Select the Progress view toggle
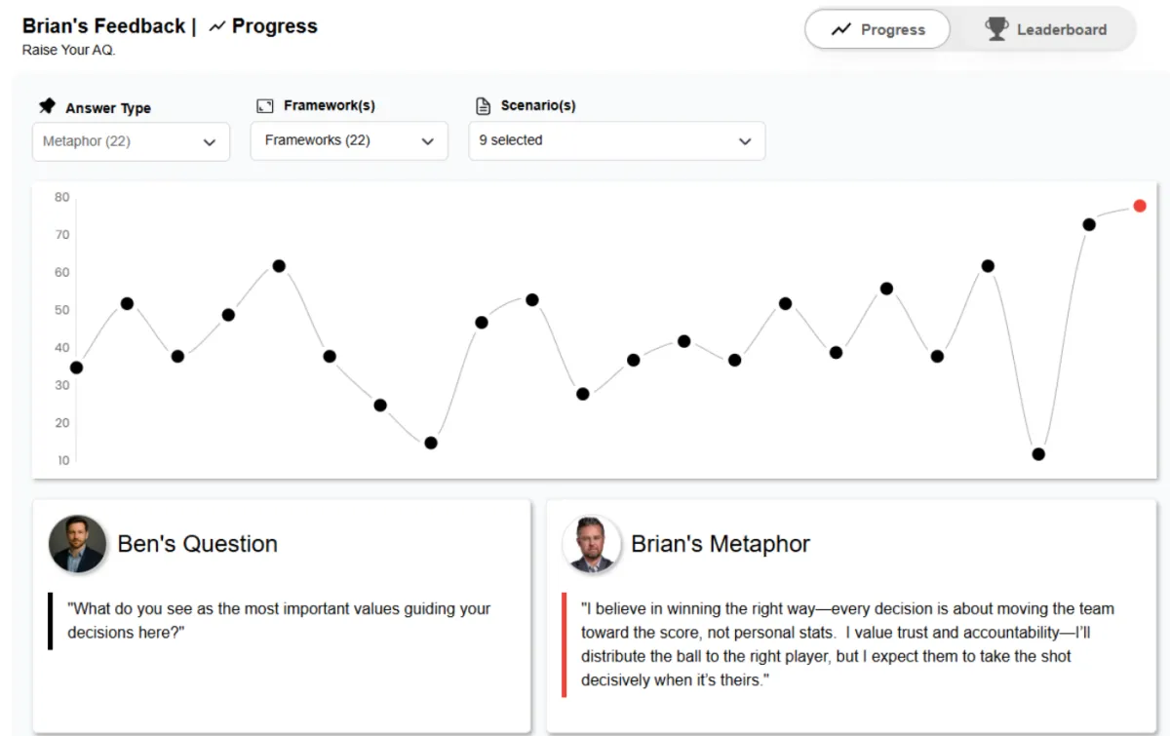Image resolution: width=1170 pixels, height=736 pixels. click(877, 29)
